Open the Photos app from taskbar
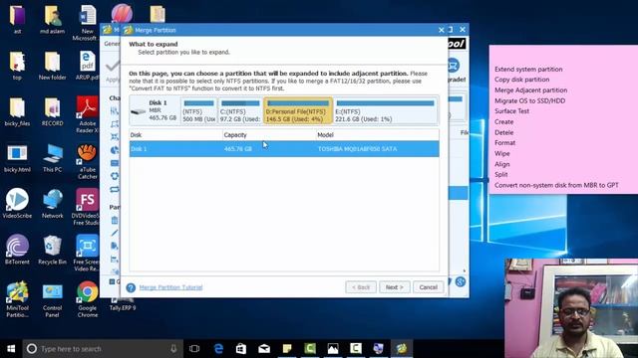Screen dimensions: 638x358 point(333,349)
